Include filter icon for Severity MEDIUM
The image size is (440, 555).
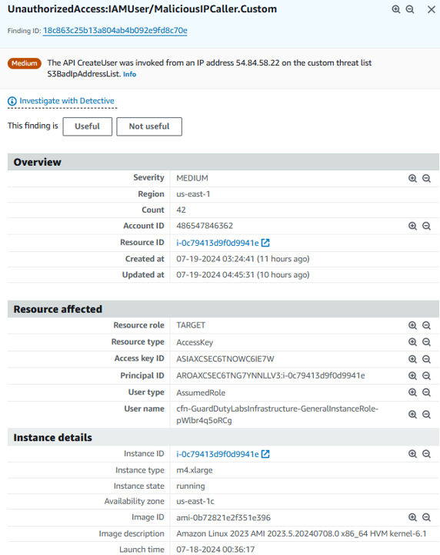click(x=412, y=178)
